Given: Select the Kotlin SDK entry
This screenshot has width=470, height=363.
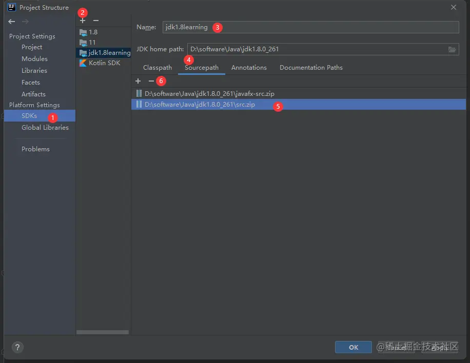Looking at the screenshot, I should [x=103, y=63].
